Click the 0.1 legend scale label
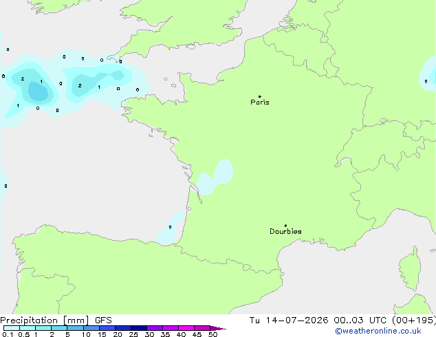This screenshot has width=436, height=337. [x=7, y=334]
